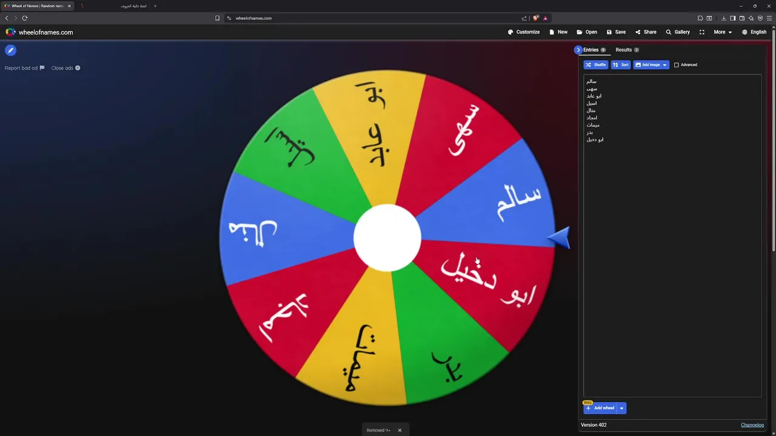Click the wheelofnames.com logo

tap(39, 32)
